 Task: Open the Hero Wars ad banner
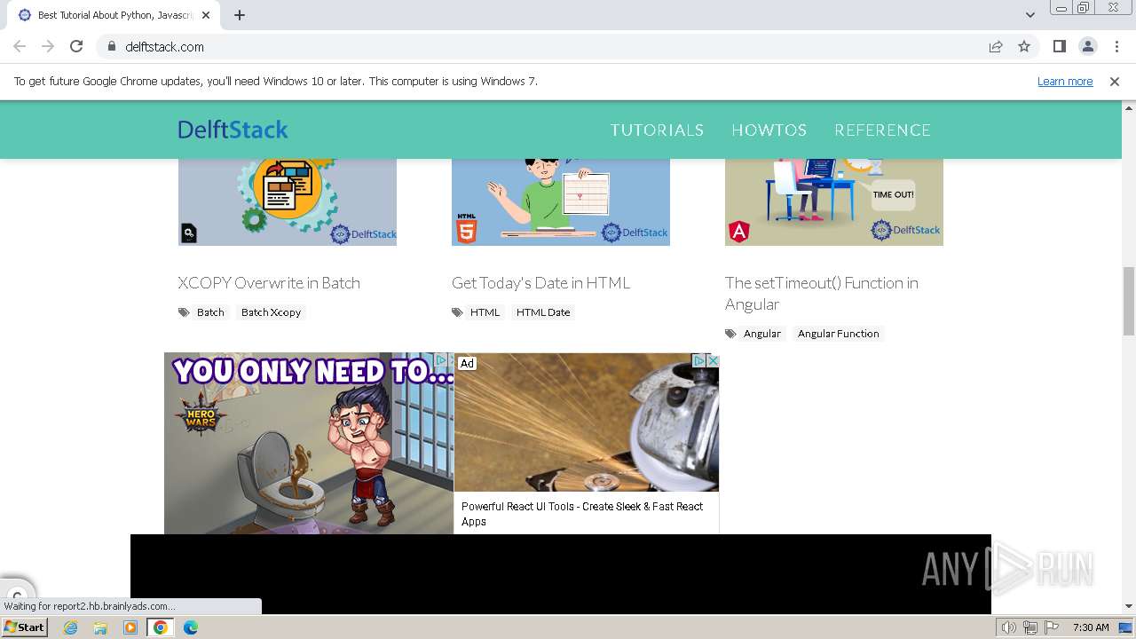(309, 444)
